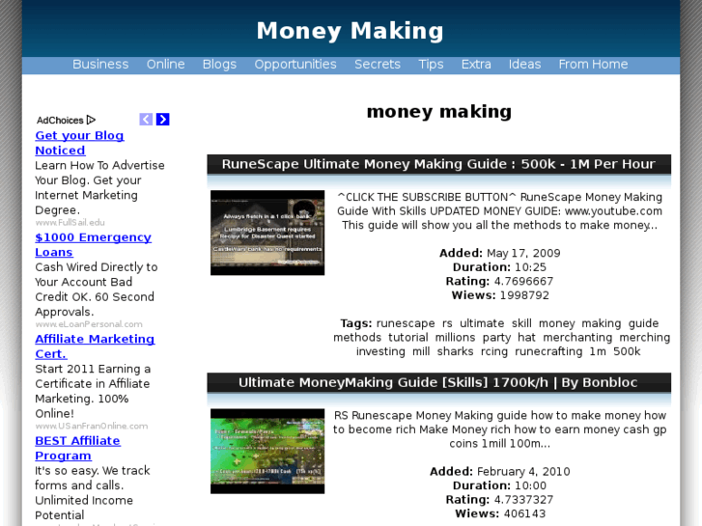Click 'Added: February 4, 2010' text

(x=499, y=472)
